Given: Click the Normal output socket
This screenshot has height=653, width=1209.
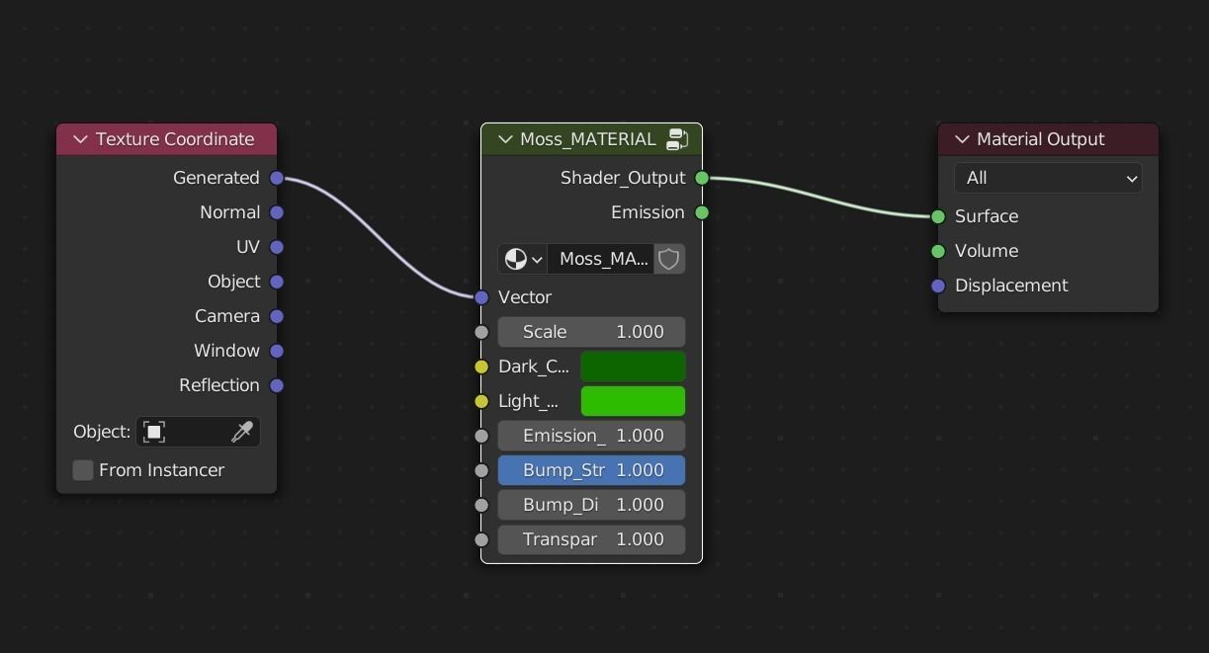Looking at the screenshot, I should coord(277,212).
